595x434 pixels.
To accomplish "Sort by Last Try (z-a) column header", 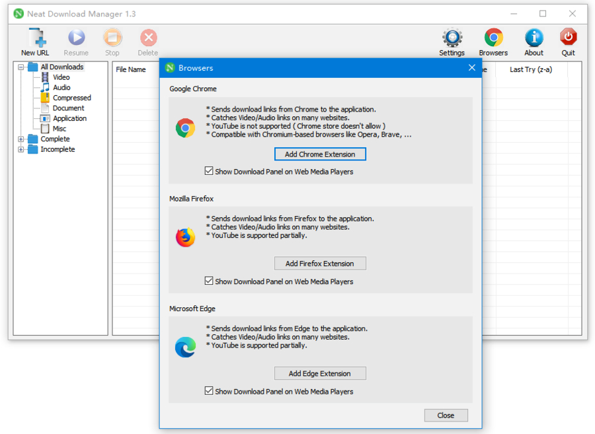I will point(531,69).
